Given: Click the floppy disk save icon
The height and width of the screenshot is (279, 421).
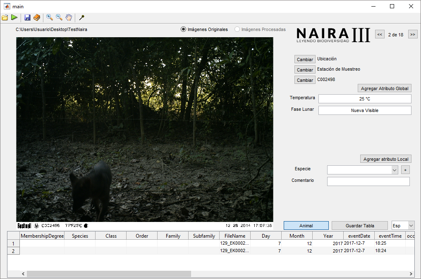Looking at the screenshot, I should 27,17.
